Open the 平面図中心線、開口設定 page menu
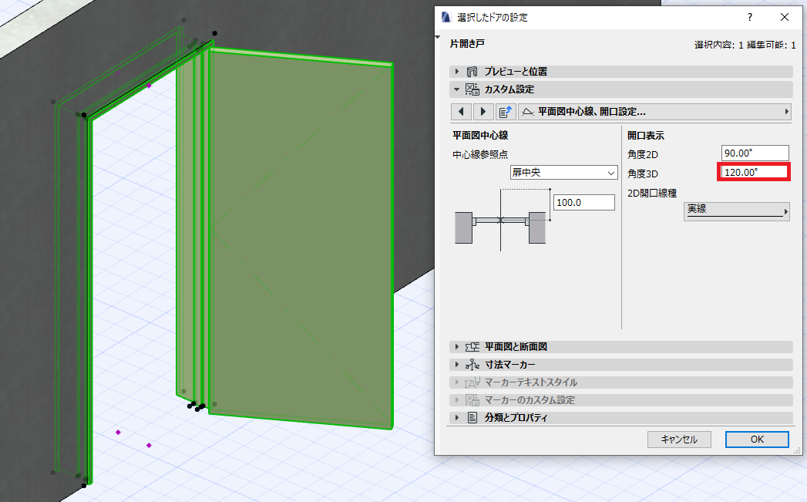This screenshot has width=807, height=502. tap(654, 112)
